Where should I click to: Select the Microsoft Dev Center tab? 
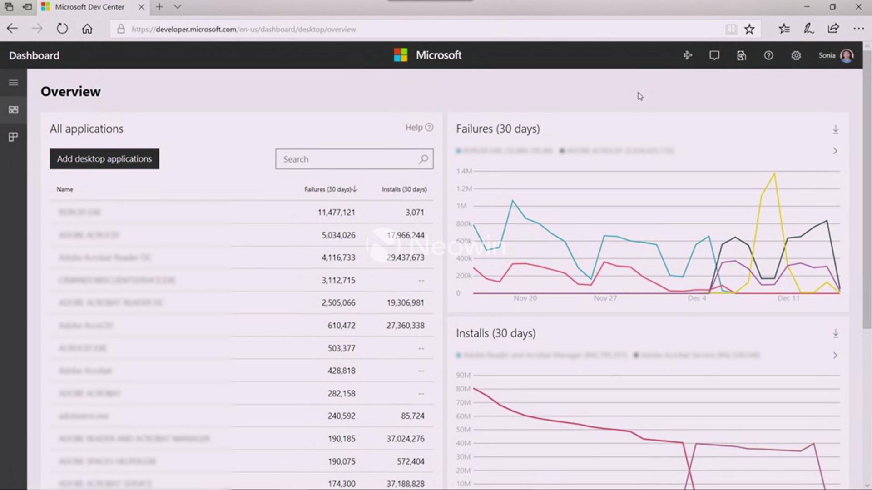coord(89,7)
